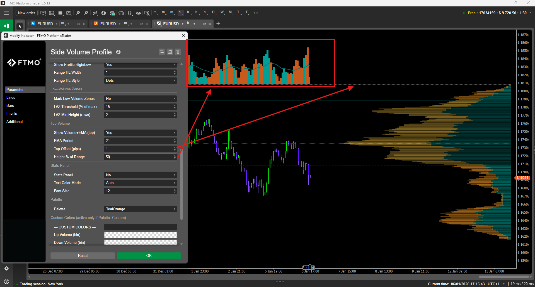Click the load preset folder icon

coord(162,52)
